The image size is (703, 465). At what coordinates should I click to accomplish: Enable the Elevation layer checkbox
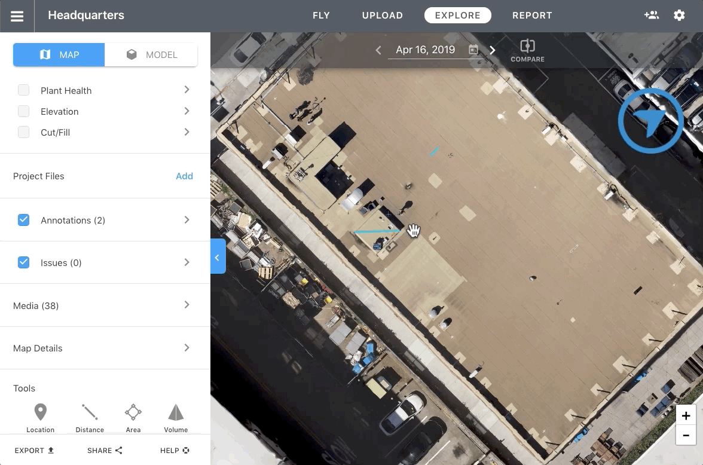(x=24, y=111)
